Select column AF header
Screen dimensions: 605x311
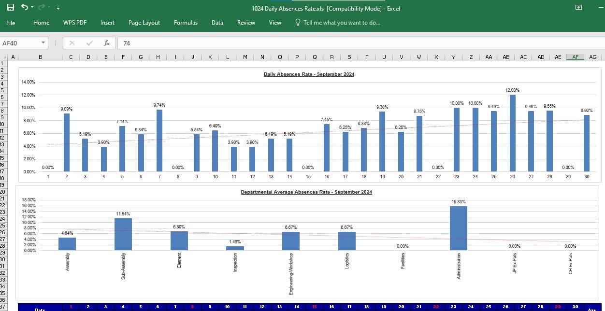(x=575, y=57)
